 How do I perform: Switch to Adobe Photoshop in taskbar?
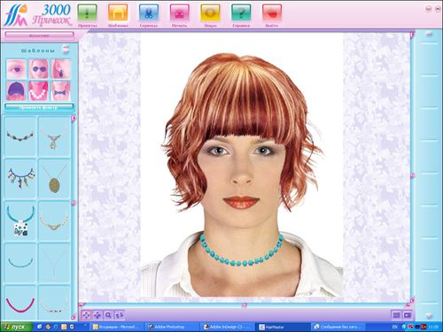172,327
